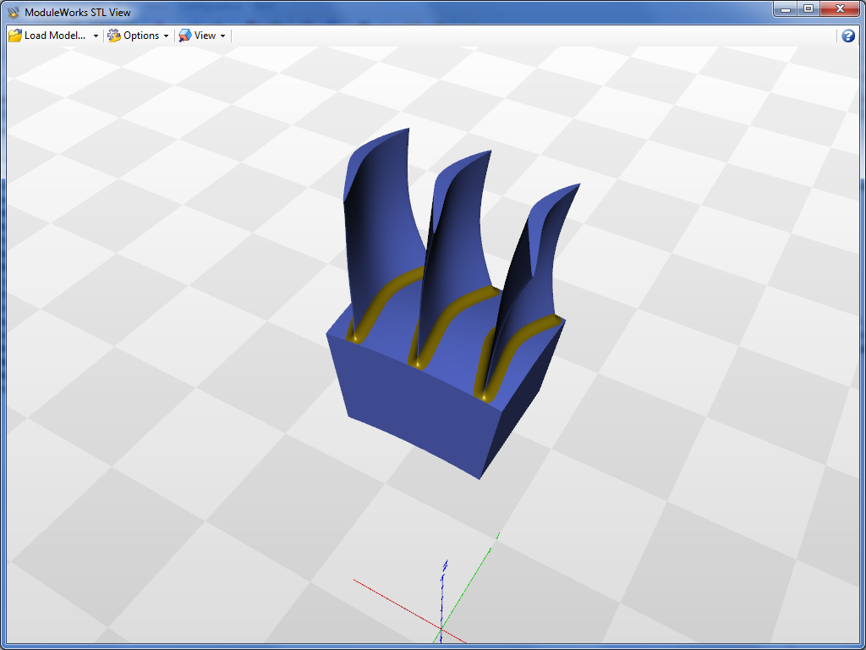The height and width of the screenshot is (650, 866).
Task: Click the Load Model folder icon
Action: pos(15,36)
